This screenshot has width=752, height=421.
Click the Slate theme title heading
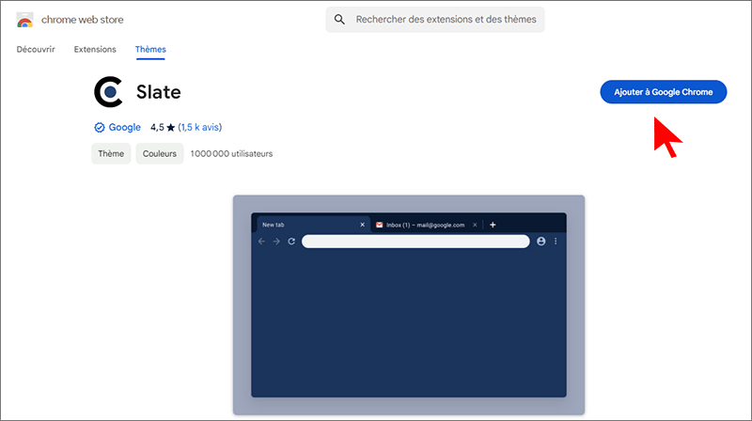158,92
